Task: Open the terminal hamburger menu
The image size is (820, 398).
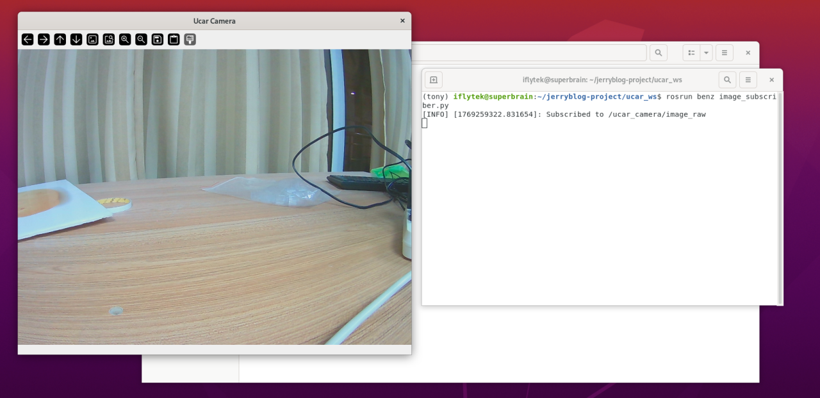Action: click(x=748, y=80)
